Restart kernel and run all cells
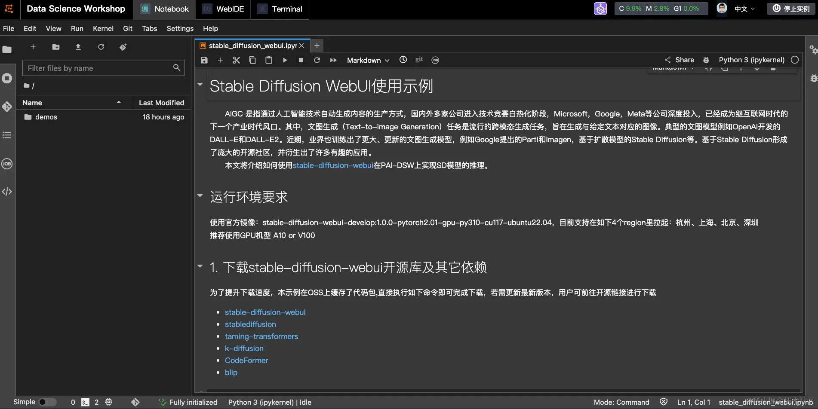 pyautogui.click(x=333, y=60)
